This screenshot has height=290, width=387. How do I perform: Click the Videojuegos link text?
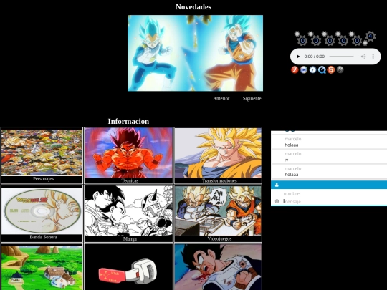[219, 238]
